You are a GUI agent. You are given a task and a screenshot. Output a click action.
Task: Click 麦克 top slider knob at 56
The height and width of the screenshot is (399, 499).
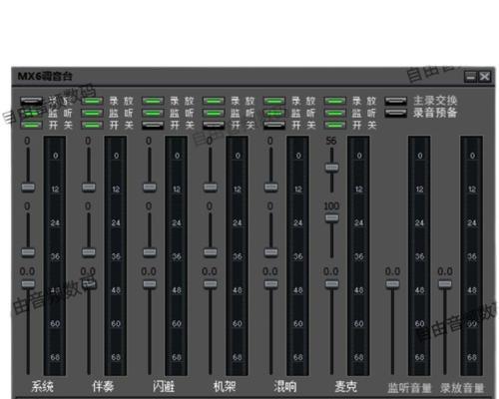click(x=331, y=168)
